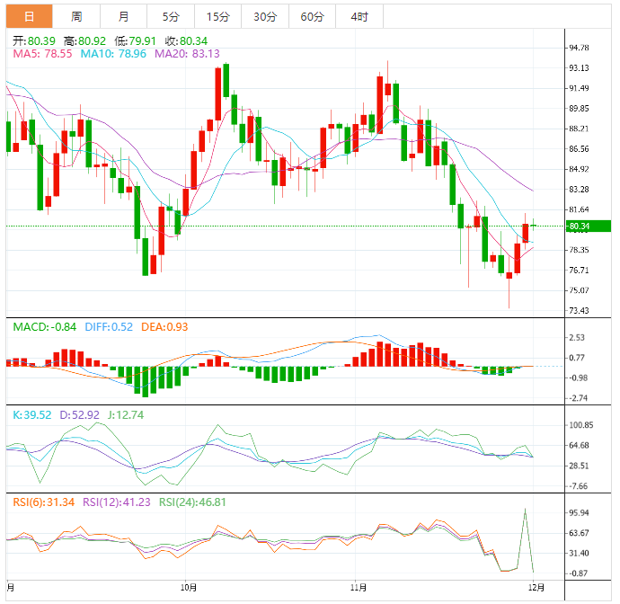Choose the 30分 timeframe tab
Image resolution: width=620 pixels, height=604 pixels.
265,16
